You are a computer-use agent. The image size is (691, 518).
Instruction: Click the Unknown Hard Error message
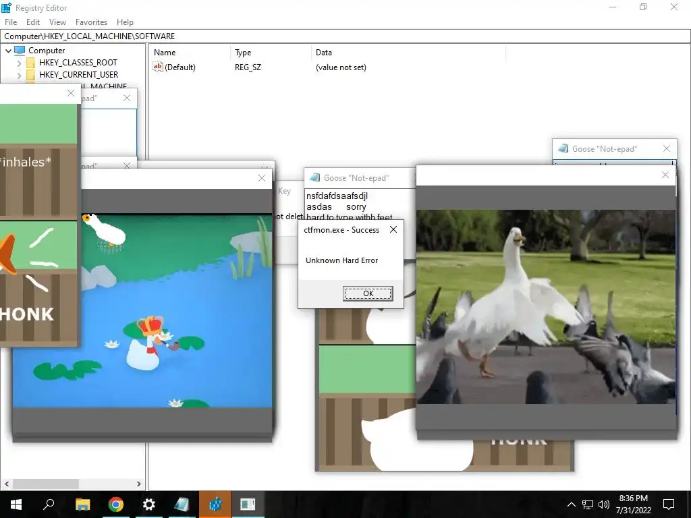tap(341, 260)
